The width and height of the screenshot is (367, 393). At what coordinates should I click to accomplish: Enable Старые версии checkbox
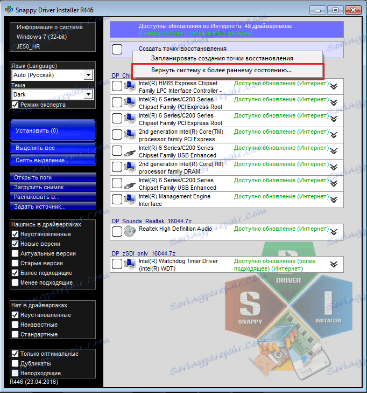coord(15,263)
